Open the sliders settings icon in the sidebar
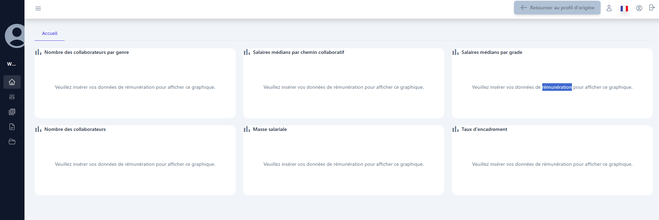 (x=12, y=97)
